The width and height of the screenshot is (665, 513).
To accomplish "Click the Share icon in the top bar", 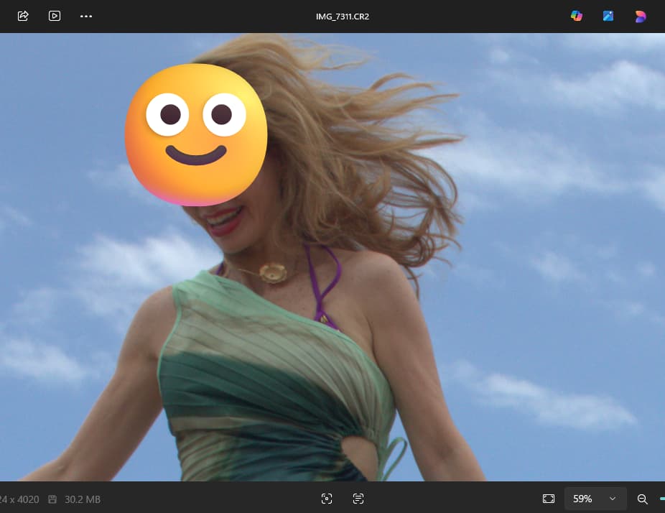I will (x=23, y=16).
